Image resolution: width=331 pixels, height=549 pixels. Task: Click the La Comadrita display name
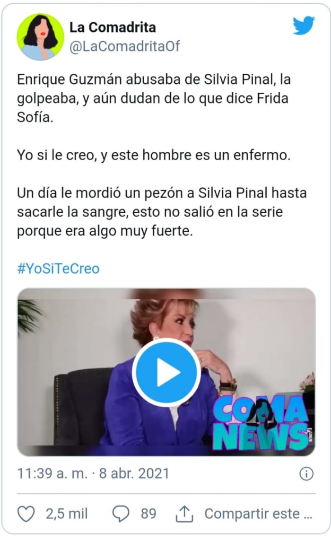(x=113, y=27)
